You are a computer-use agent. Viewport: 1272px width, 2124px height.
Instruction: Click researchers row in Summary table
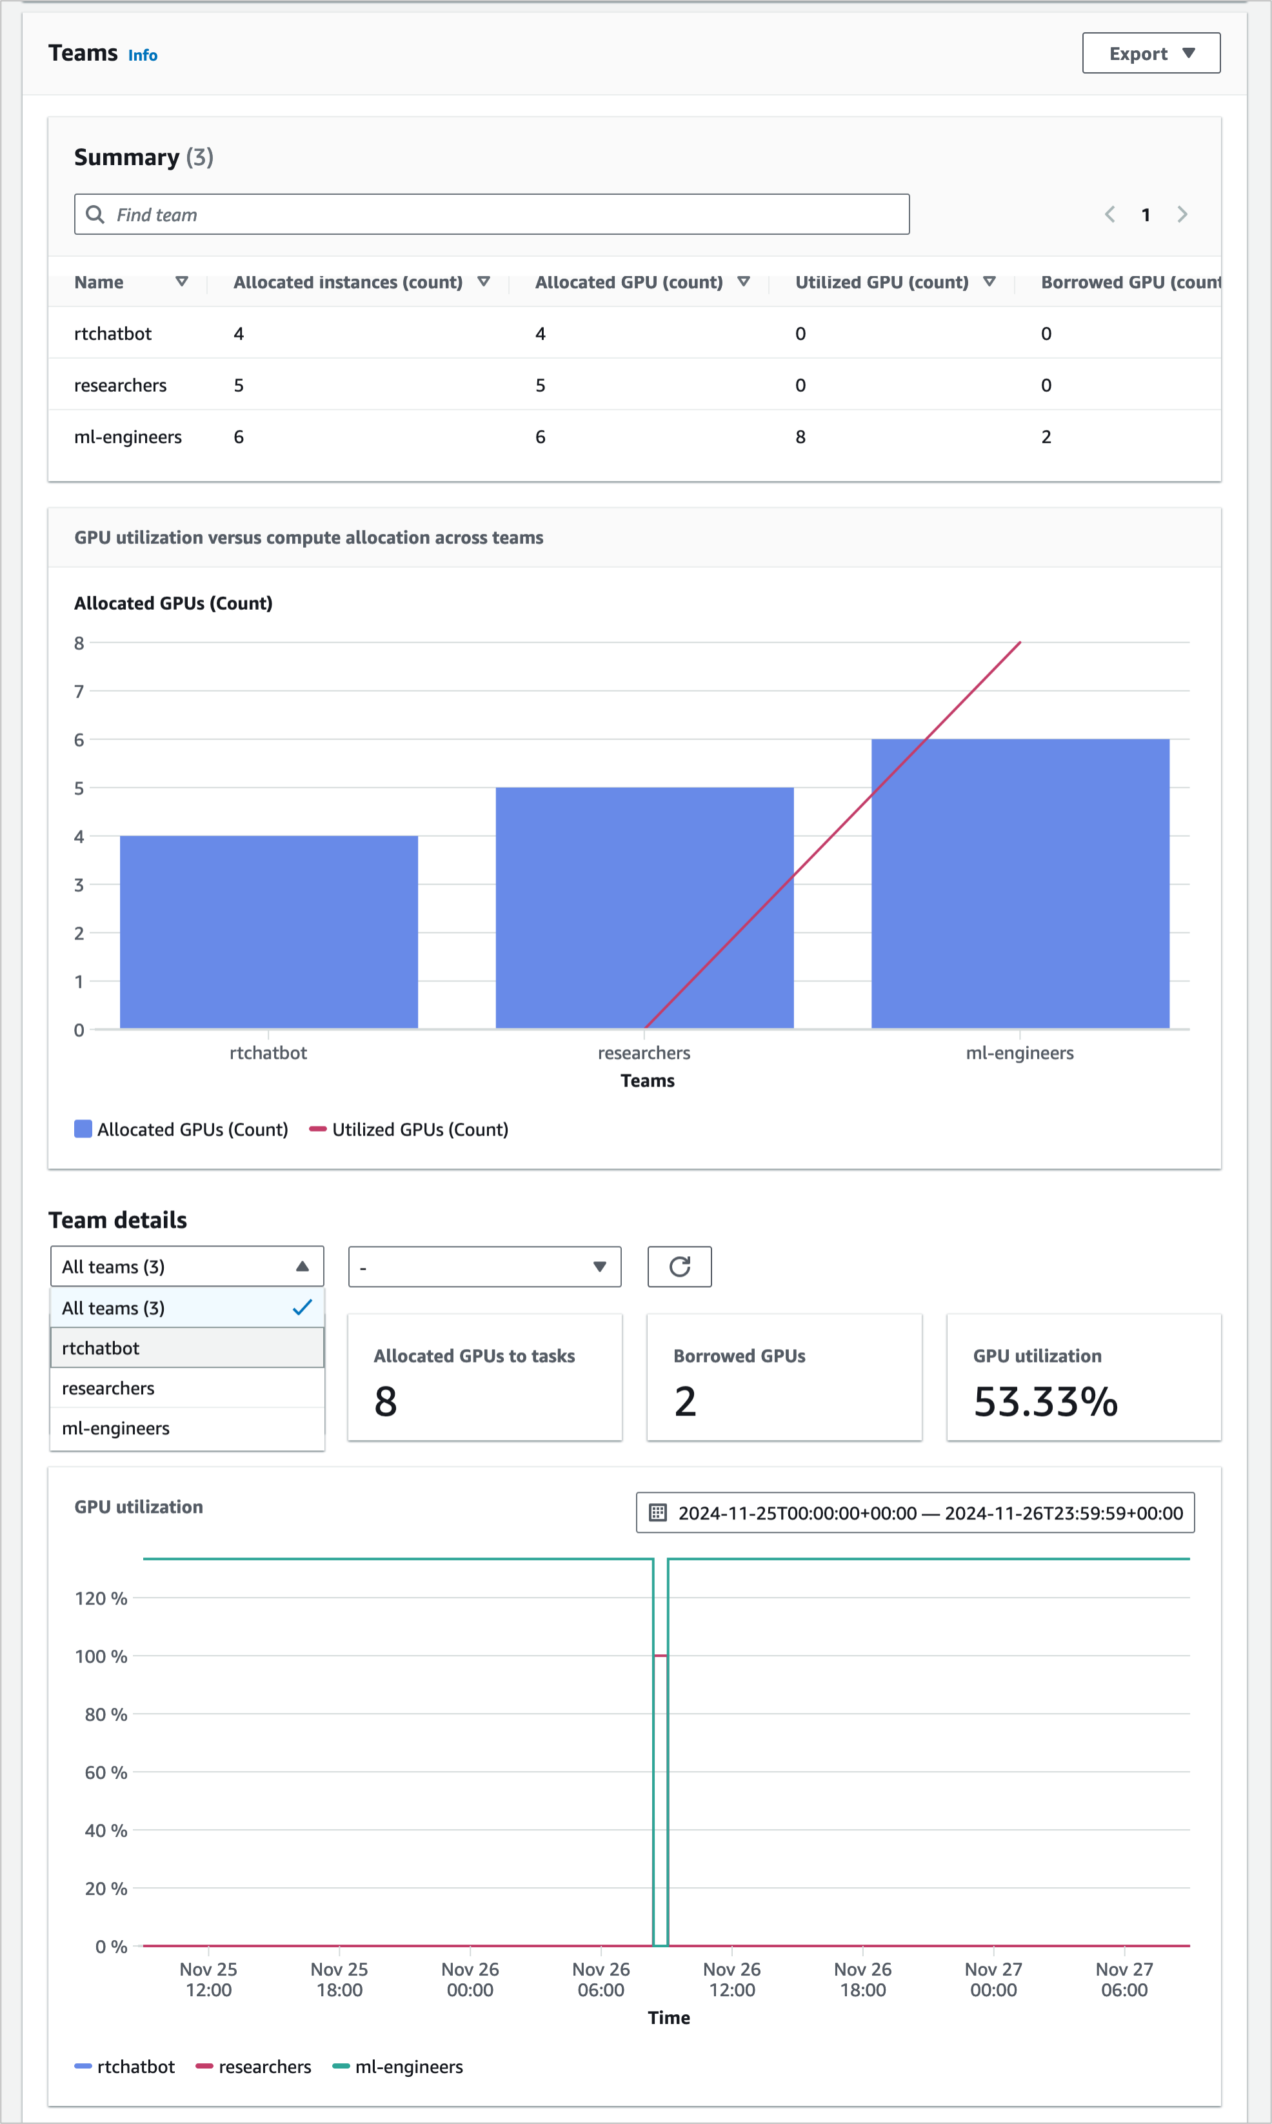(x=634, y=385)
